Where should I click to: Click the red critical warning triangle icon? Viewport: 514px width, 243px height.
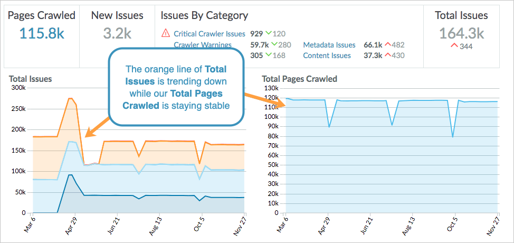(x=166, y=33)
